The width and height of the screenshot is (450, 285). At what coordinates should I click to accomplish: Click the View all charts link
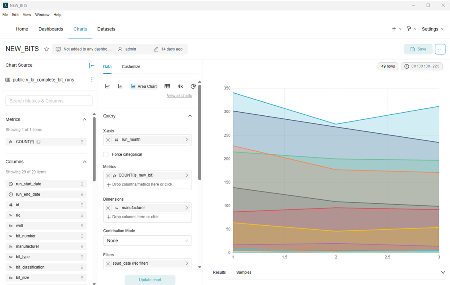pyautogui.click(x=179, y=96)
